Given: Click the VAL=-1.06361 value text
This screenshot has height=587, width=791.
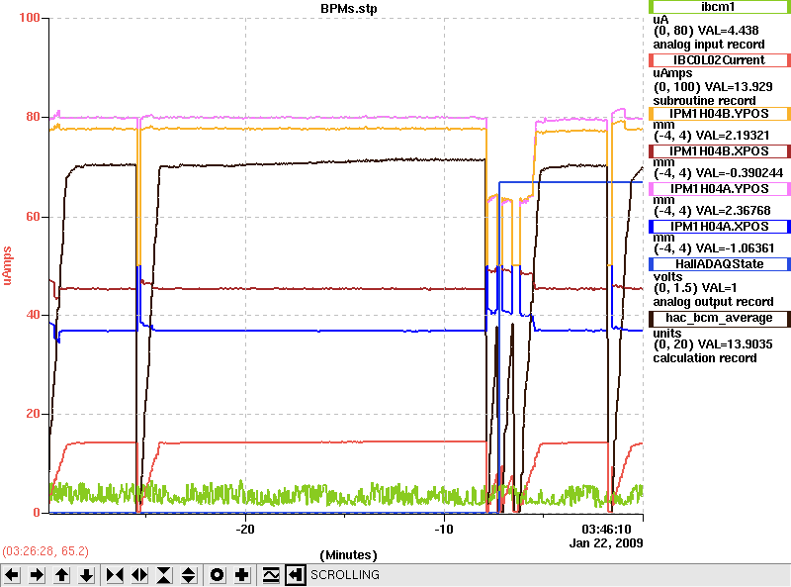Looking at the screenshot, I should pos(735,248).
